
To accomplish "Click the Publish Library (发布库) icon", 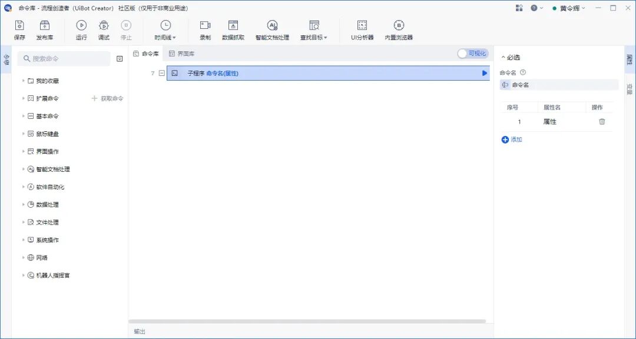I will tap(44, 25).
